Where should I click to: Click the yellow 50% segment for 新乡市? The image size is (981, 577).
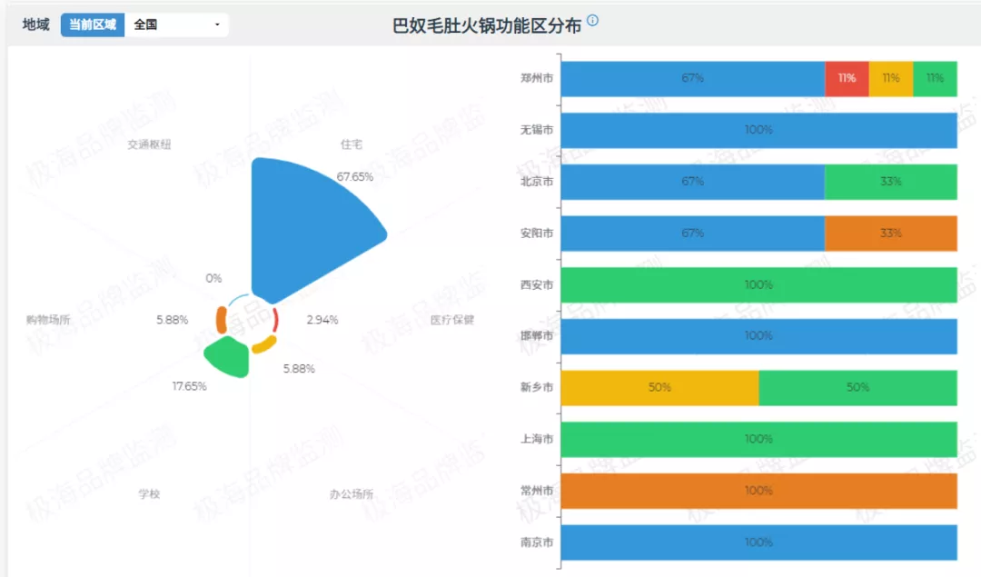coord(660,387)
